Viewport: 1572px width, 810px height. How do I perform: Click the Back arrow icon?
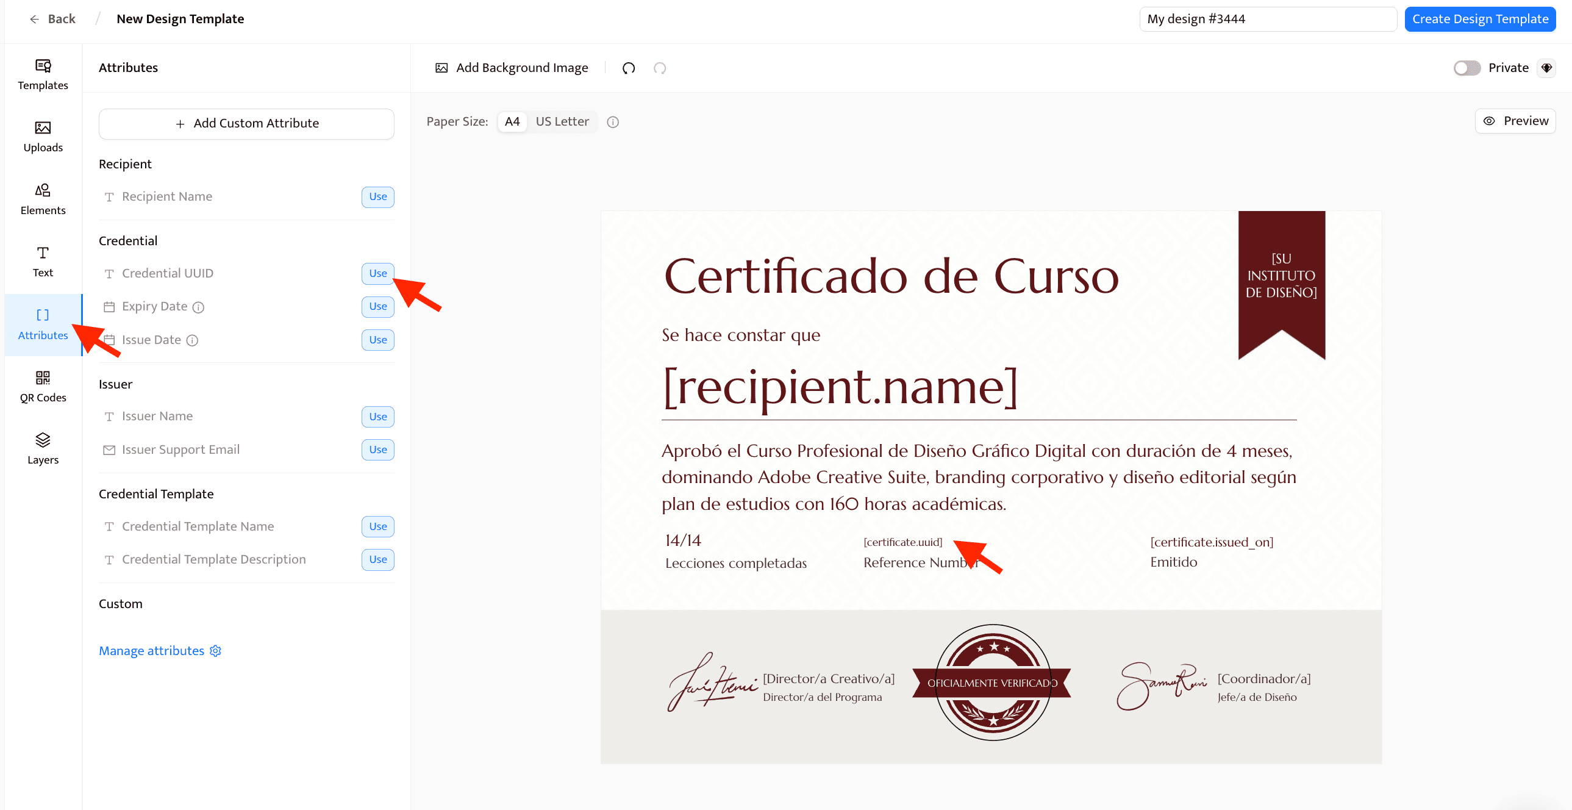(x=34, y=19)
